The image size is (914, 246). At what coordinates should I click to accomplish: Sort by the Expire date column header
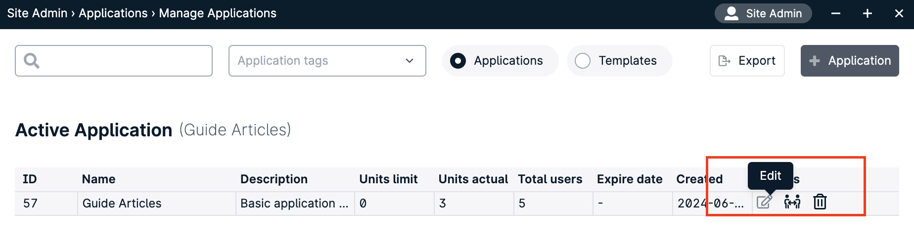(x=630, y=179)
